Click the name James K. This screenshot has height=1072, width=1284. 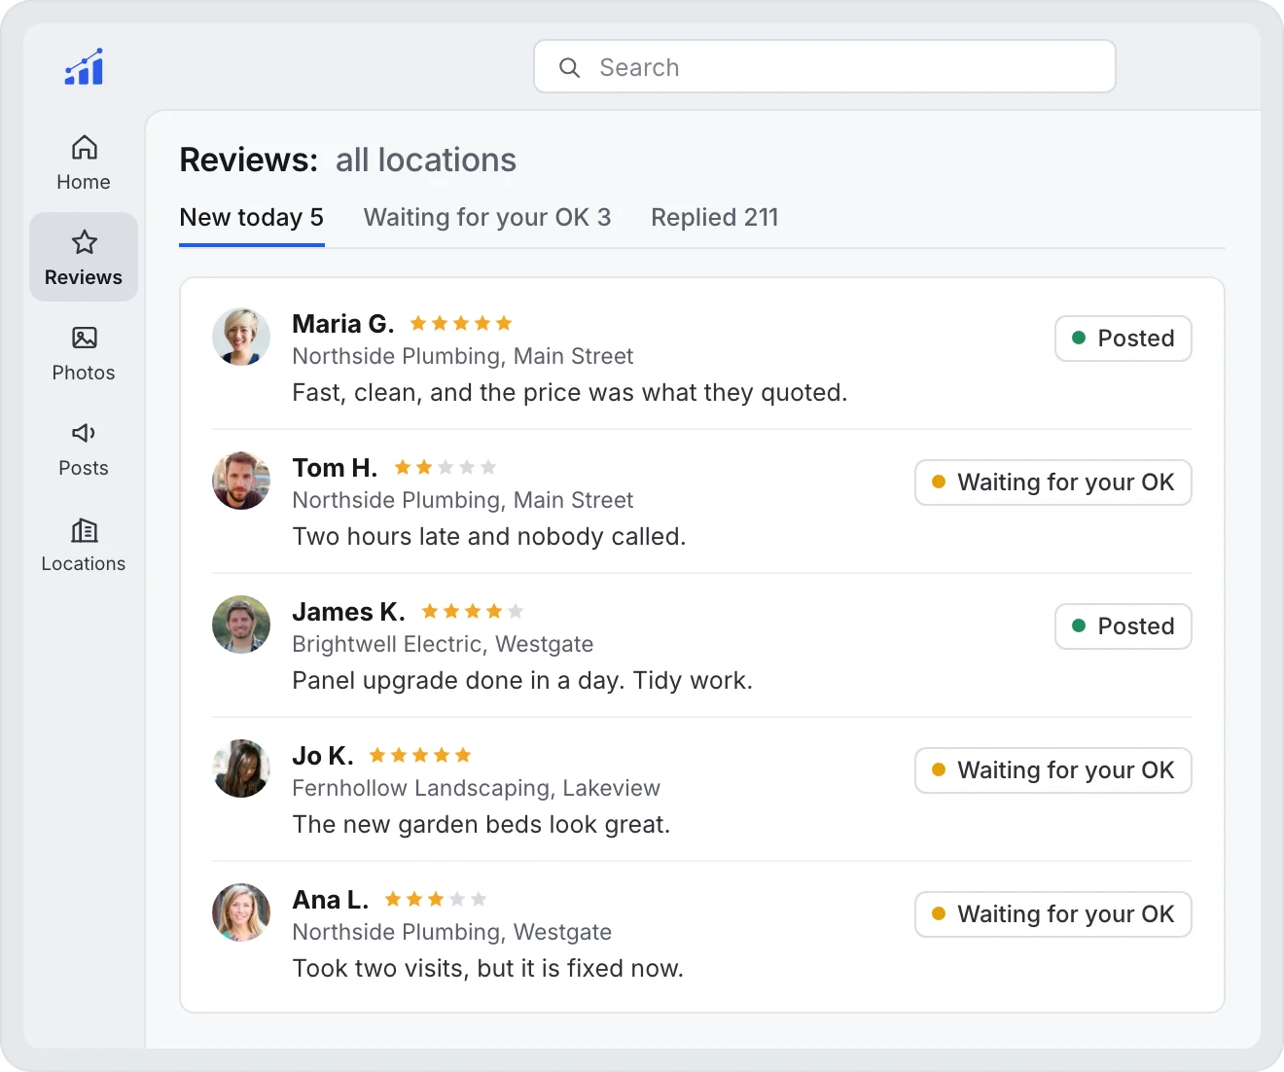coord(349,612)
